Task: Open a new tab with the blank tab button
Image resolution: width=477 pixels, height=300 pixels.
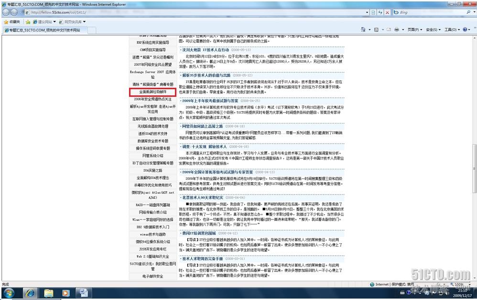Action: [x=92, y=30]
